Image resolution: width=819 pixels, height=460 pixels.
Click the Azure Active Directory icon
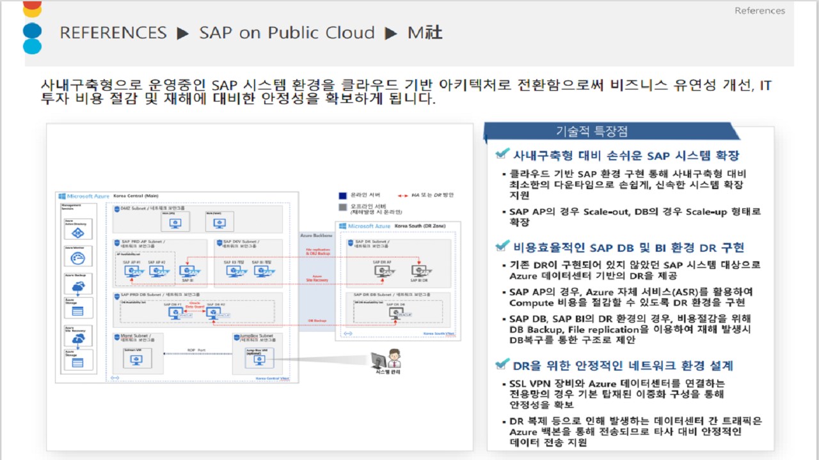coord(78,233)
